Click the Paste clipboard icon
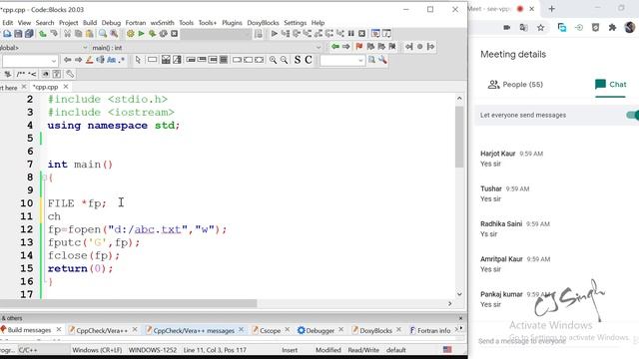The height and width of the screenshot is (359, 639). [89, 34]
